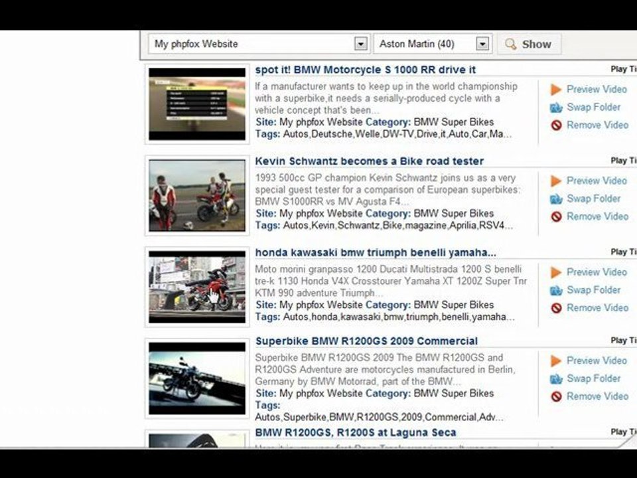
Task: Click the swap folder icon in the BMW Motorcycle S 1000 RR row
Action: coord(556,108)
